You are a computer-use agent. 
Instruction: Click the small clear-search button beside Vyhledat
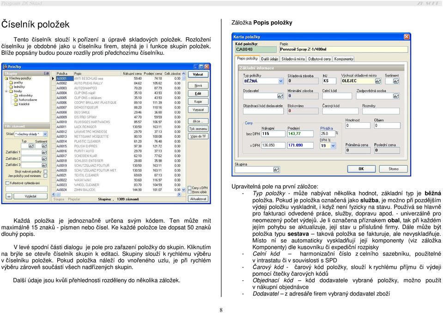click(x=9, y=196)
